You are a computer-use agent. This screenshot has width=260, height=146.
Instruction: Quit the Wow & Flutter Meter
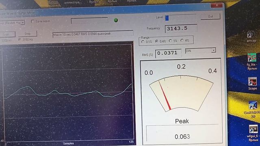210,16
